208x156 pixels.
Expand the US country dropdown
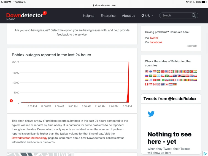click(x=147, y=16)
